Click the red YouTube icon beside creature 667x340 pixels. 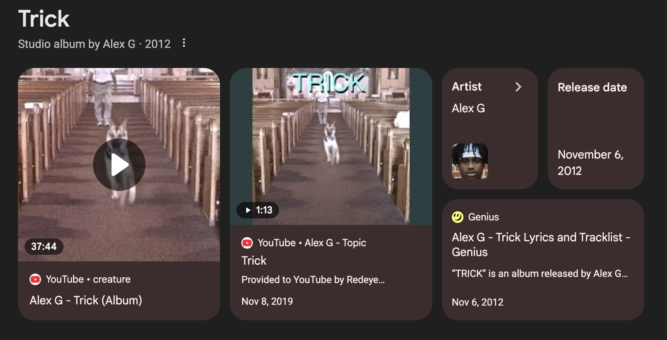click(x=35, y=279)
